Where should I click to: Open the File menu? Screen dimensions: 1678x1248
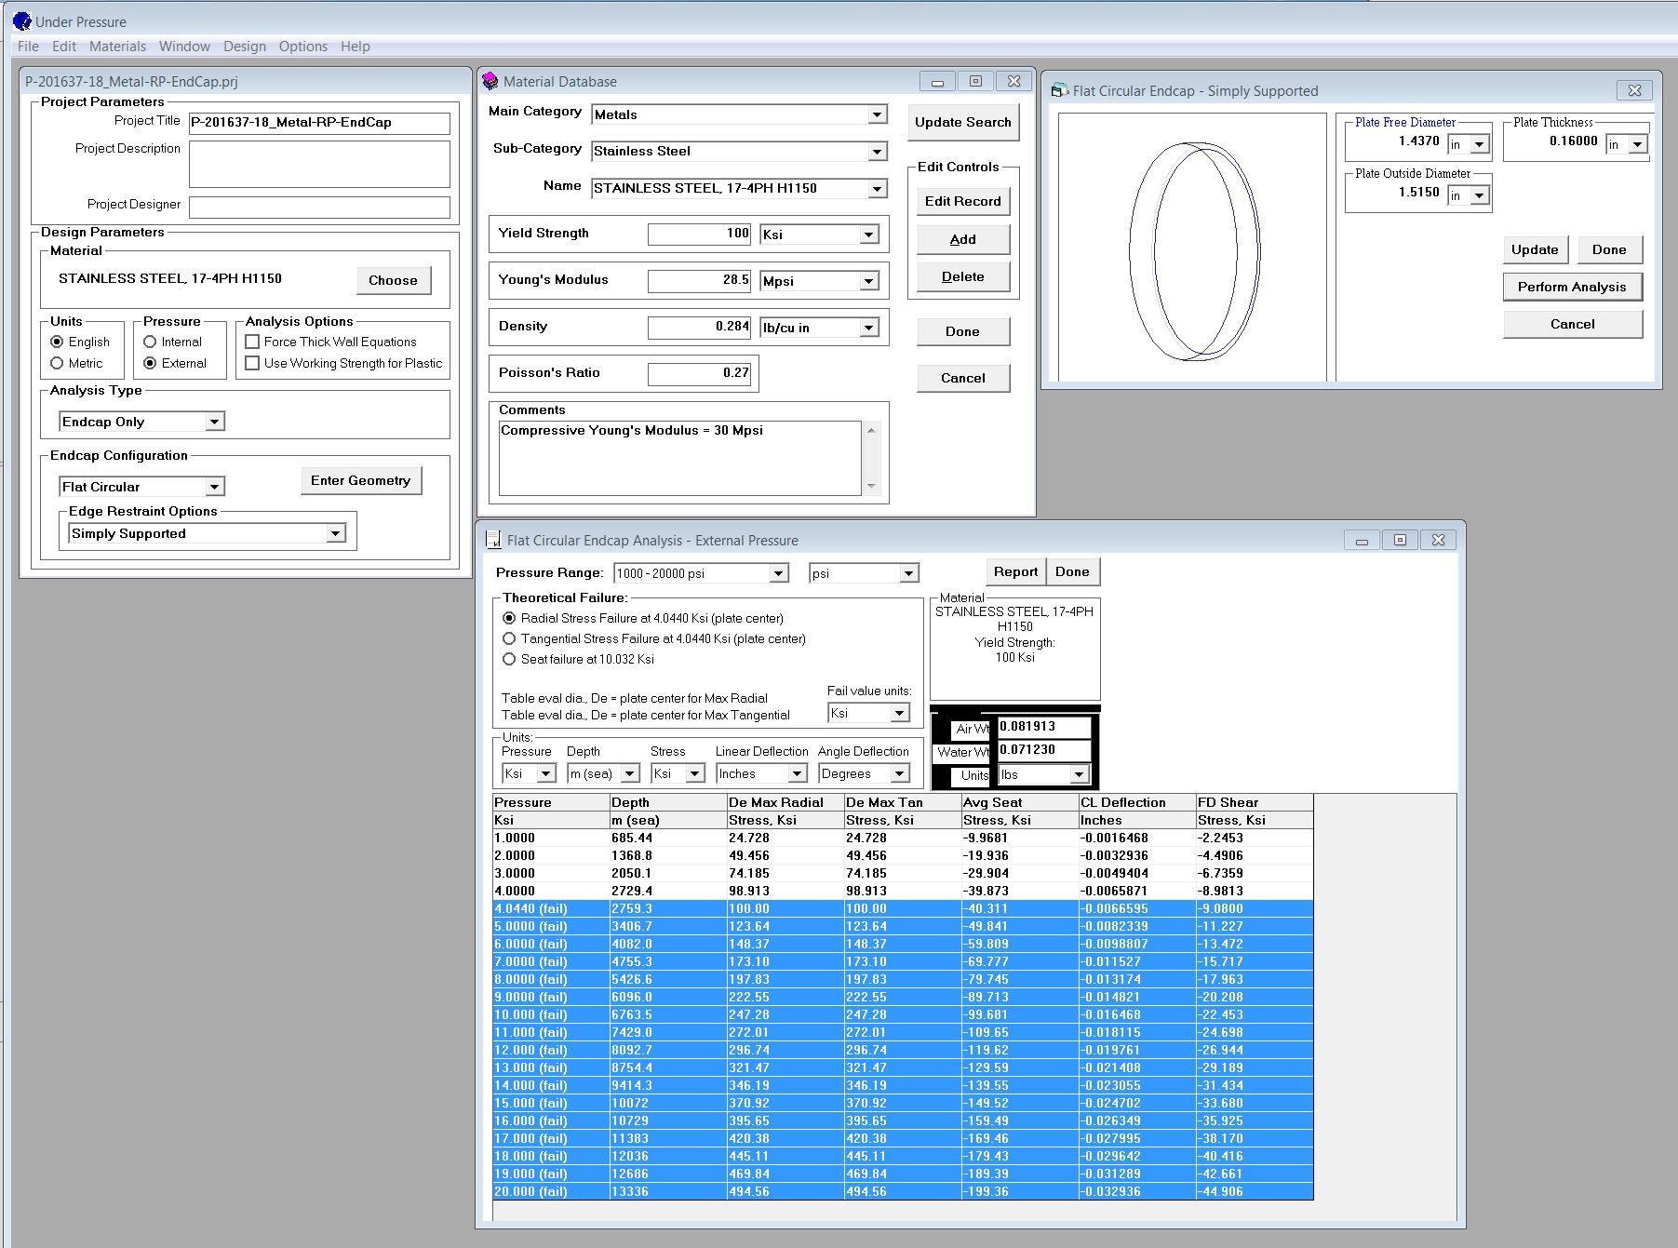pos(28,47)
